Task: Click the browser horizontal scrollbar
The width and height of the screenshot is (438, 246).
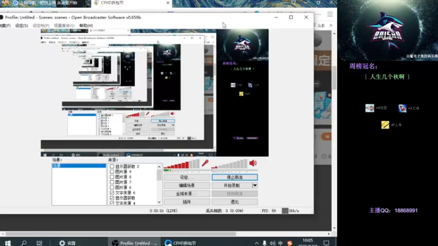Action: 120,234
